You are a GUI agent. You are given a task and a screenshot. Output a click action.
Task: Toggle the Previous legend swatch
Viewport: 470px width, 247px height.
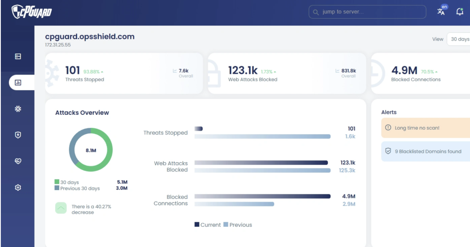click(226, 225)
